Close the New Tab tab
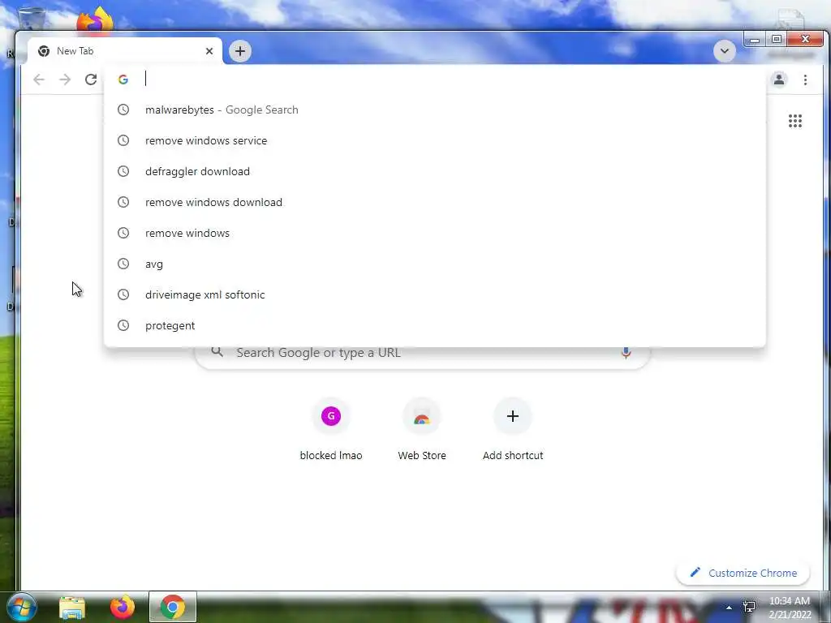Screen dimensions: 831x623 click(209, 51)
